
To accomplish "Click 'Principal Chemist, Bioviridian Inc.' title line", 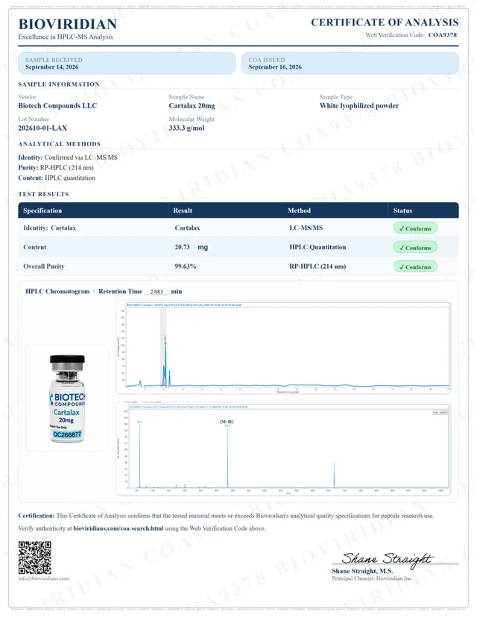I will [x=372, y=578].
